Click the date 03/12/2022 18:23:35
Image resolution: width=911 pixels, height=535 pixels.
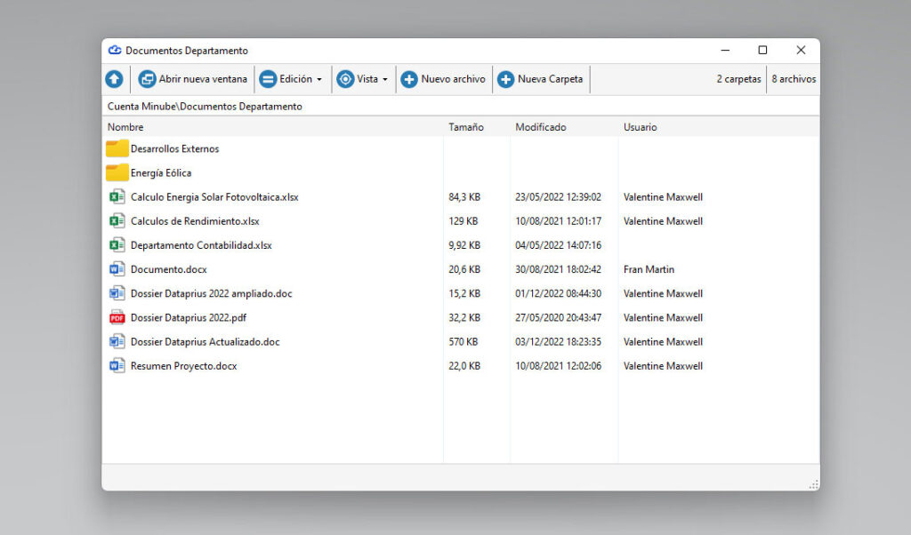click(x=559, y=342)
